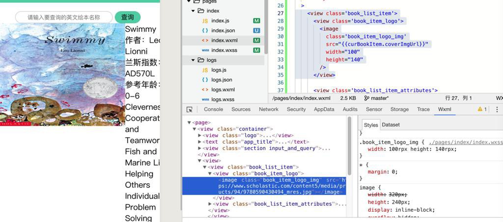Expand the text class="app_title" node
The height and width of the screenshot is (222, 503).
(200, 142)
